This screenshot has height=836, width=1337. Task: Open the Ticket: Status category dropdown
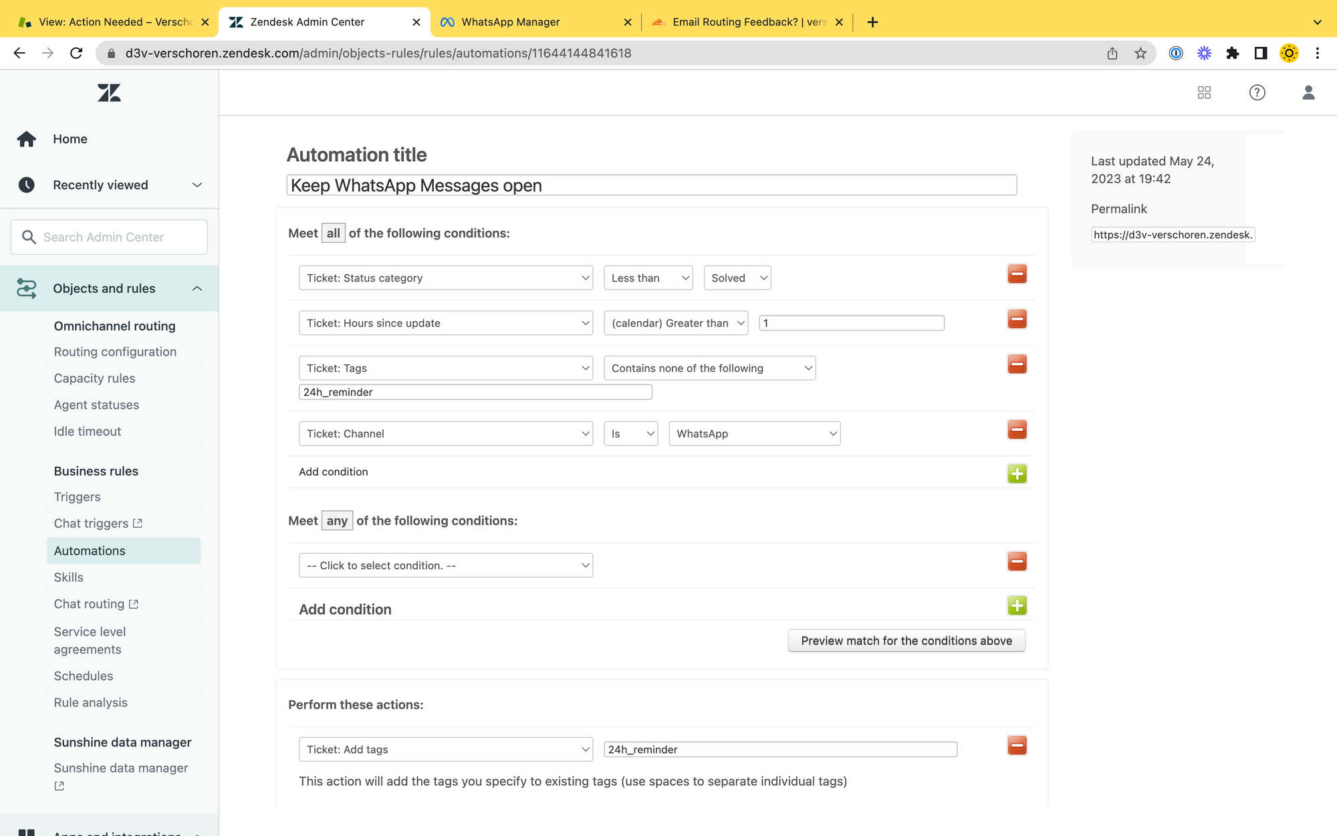[445, 278]
